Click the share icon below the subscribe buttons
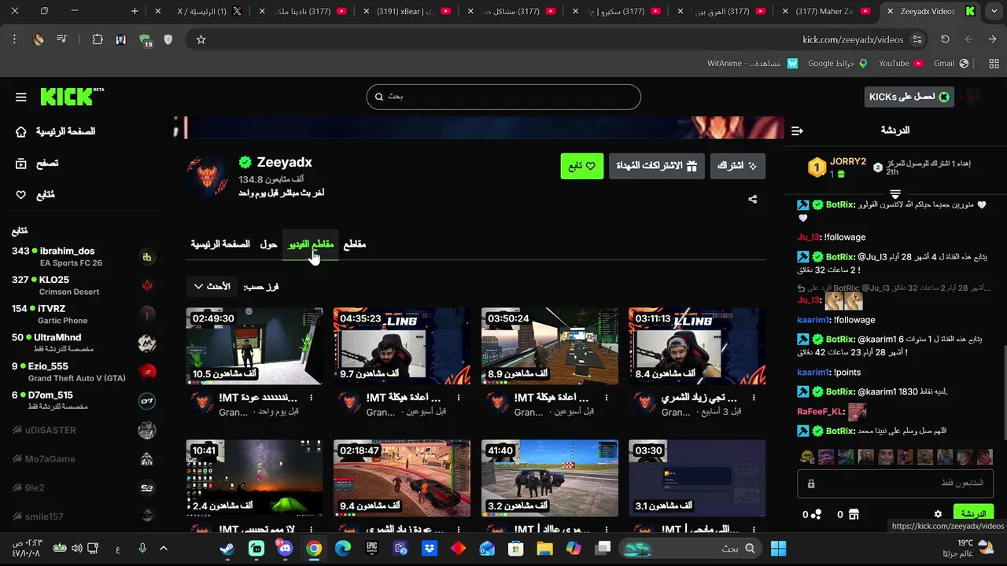 pyautogui.click(x=752, y=200)
